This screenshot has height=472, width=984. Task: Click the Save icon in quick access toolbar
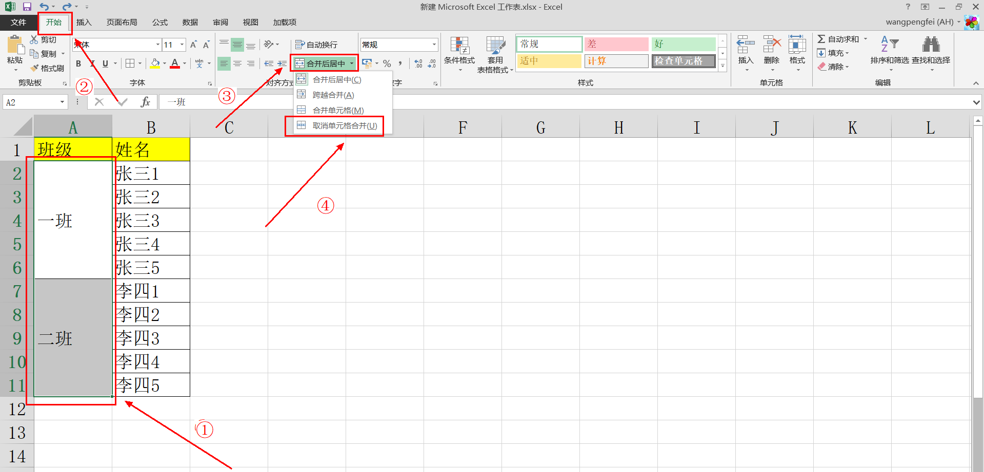[x=27, y=7]
